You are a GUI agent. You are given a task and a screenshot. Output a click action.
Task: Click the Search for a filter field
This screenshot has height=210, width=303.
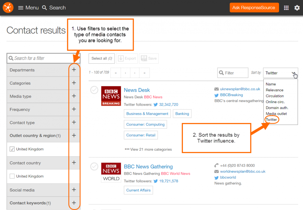43,58
